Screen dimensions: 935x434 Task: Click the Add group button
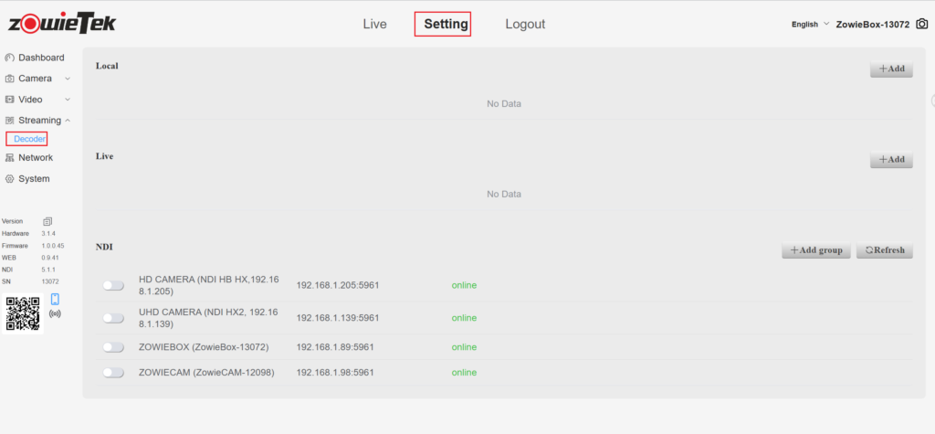(x=816, y=250)
